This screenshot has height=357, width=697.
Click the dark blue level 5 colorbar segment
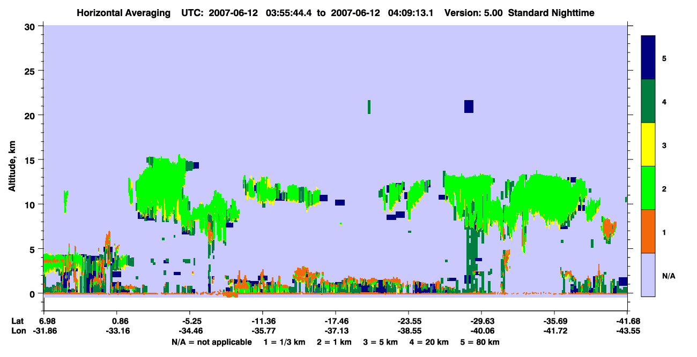tap(648, 58)
